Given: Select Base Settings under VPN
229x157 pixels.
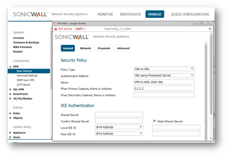Looking at the screenshot, I should pyautogui.click(x=29, y=71).
